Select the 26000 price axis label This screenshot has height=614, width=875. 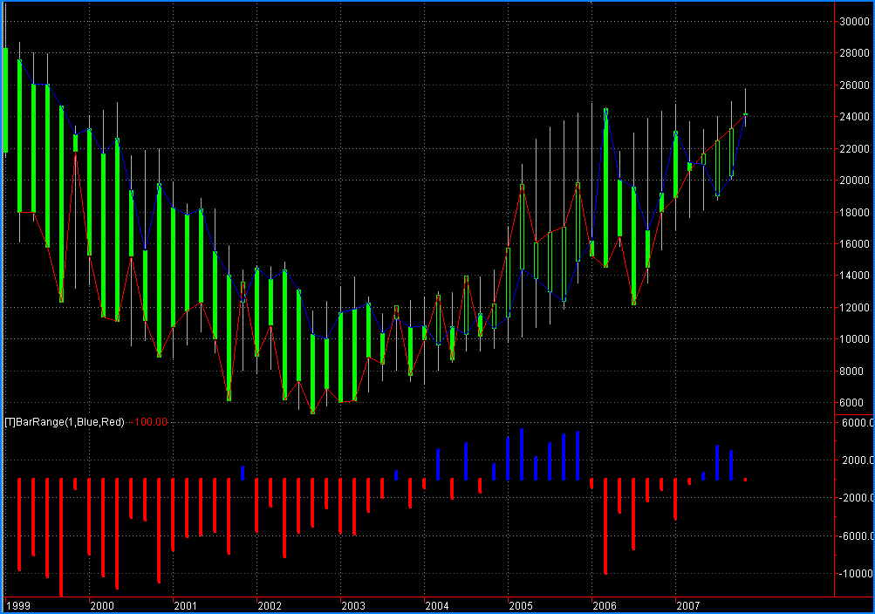point(854,85)
